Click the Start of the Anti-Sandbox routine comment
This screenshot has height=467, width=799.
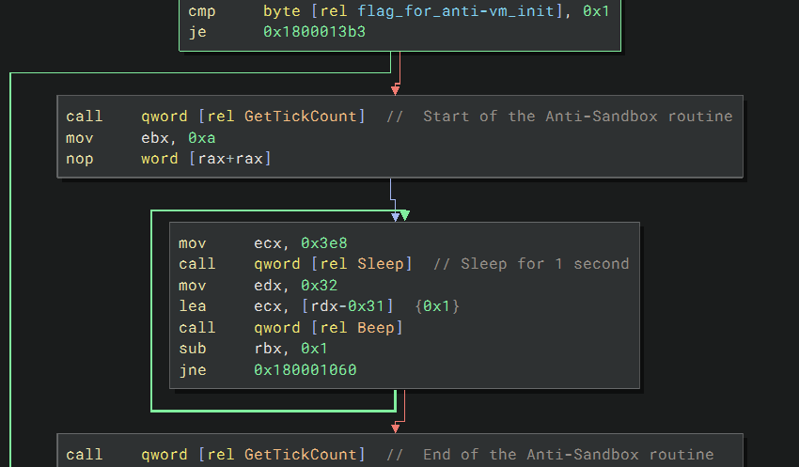[577, 117]
